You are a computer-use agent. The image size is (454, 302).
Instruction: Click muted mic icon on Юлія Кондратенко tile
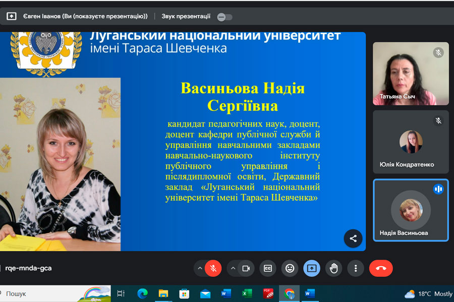[x=438, y=120]
